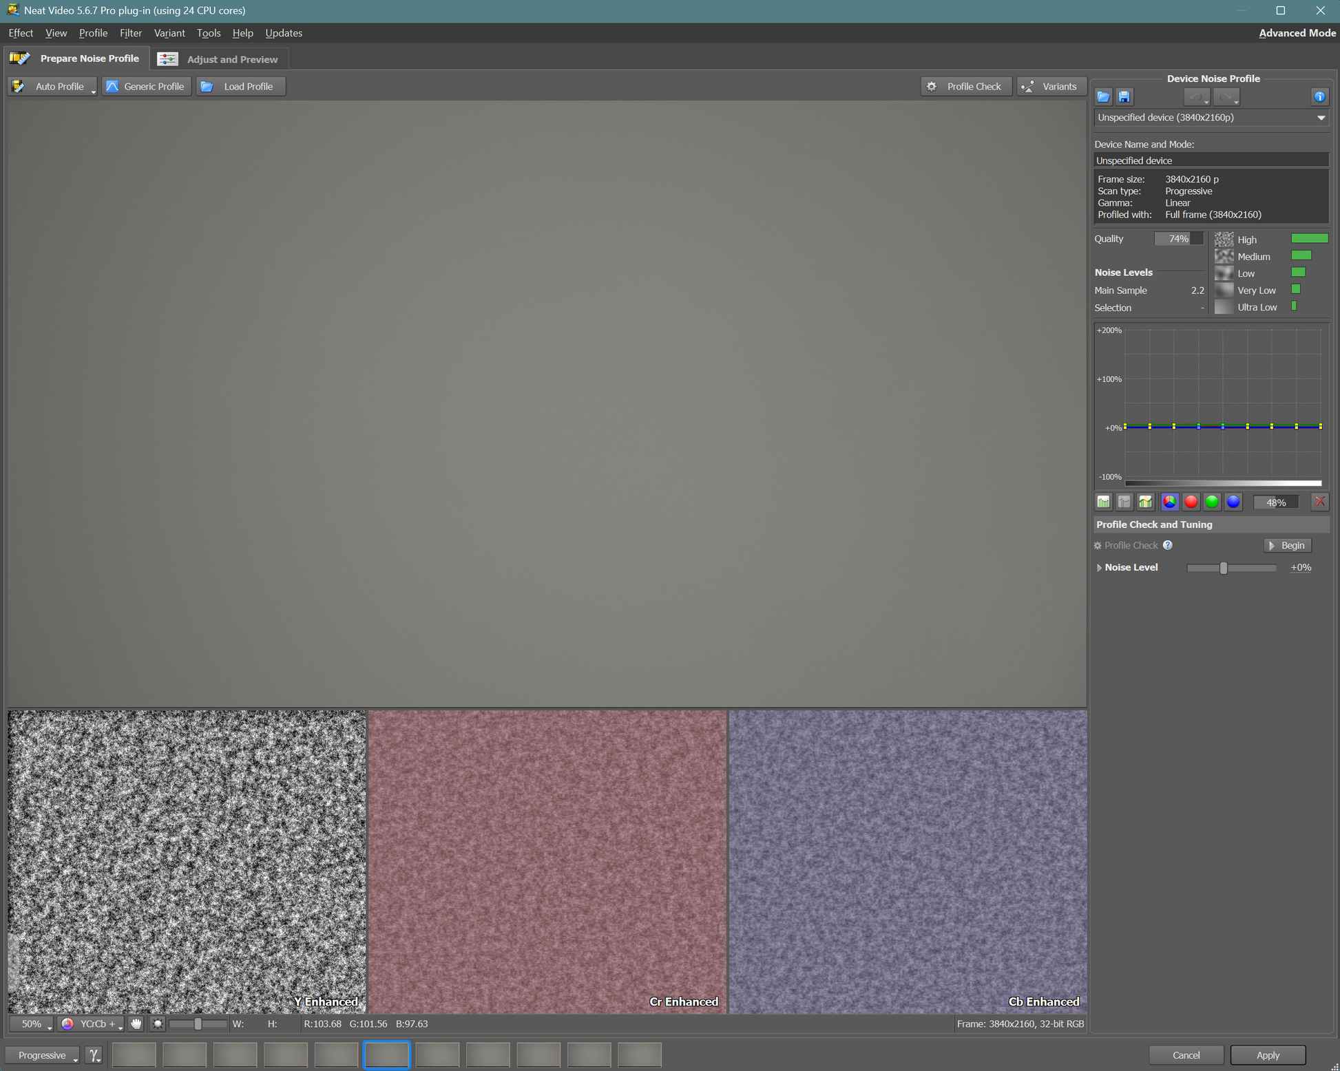Screen dimensions: 1340x1071
Task: Save the profile with floppy disk icon
Action: pos(1124,97)
